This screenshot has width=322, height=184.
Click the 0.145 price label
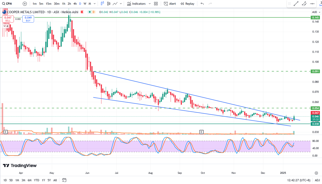[x=315, y=17]
